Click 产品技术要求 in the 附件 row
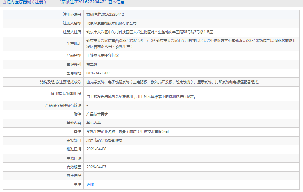 click(97, 114)
